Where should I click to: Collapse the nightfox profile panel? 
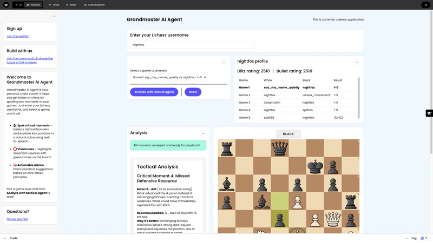[x=357, y=62]
